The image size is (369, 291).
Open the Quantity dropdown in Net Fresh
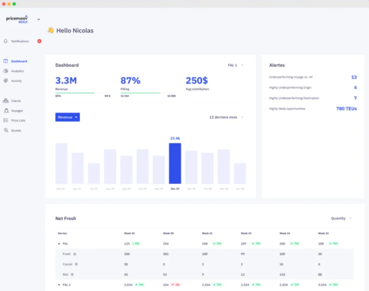click(x=341, y=218)
